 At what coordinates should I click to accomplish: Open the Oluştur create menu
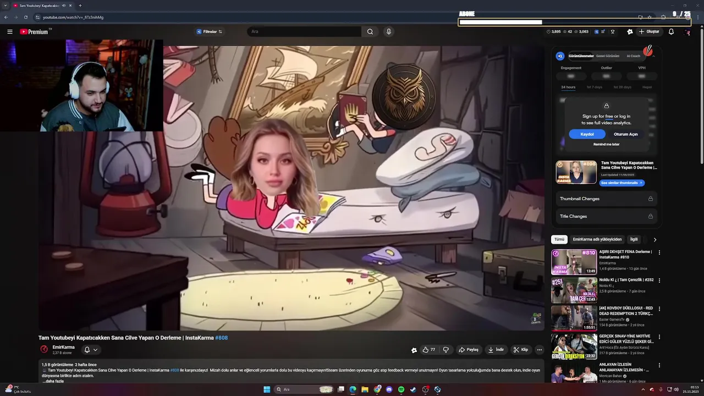649,32
